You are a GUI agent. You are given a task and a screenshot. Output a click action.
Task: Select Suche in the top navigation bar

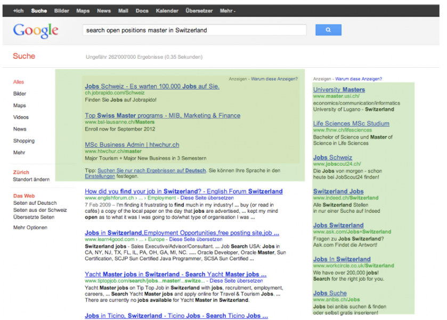click(x=39, y=11)
